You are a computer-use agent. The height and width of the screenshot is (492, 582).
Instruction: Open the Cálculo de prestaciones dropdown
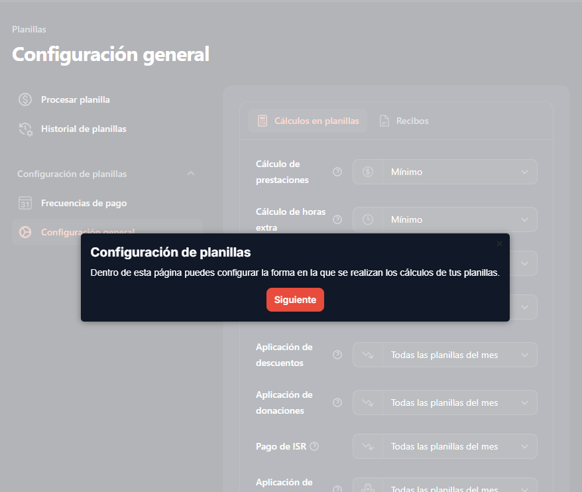(x=445, y=172)
